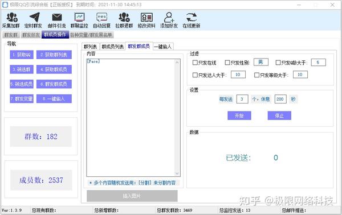Click the 插入图片 button

pos(132,196)
